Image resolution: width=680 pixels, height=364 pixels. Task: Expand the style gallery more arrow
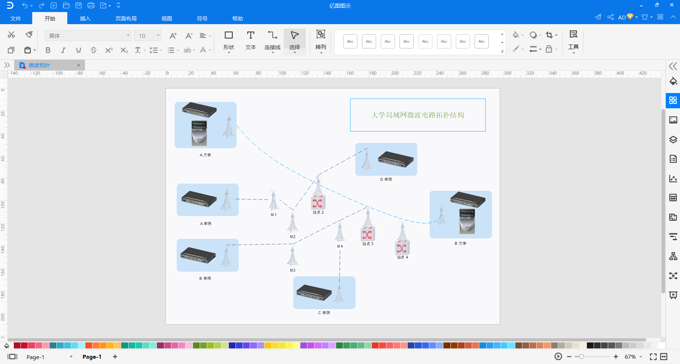point(502,51)
